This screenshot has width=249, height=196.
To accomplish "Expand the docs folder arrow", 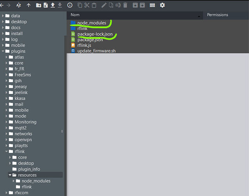I will point(3,27).
